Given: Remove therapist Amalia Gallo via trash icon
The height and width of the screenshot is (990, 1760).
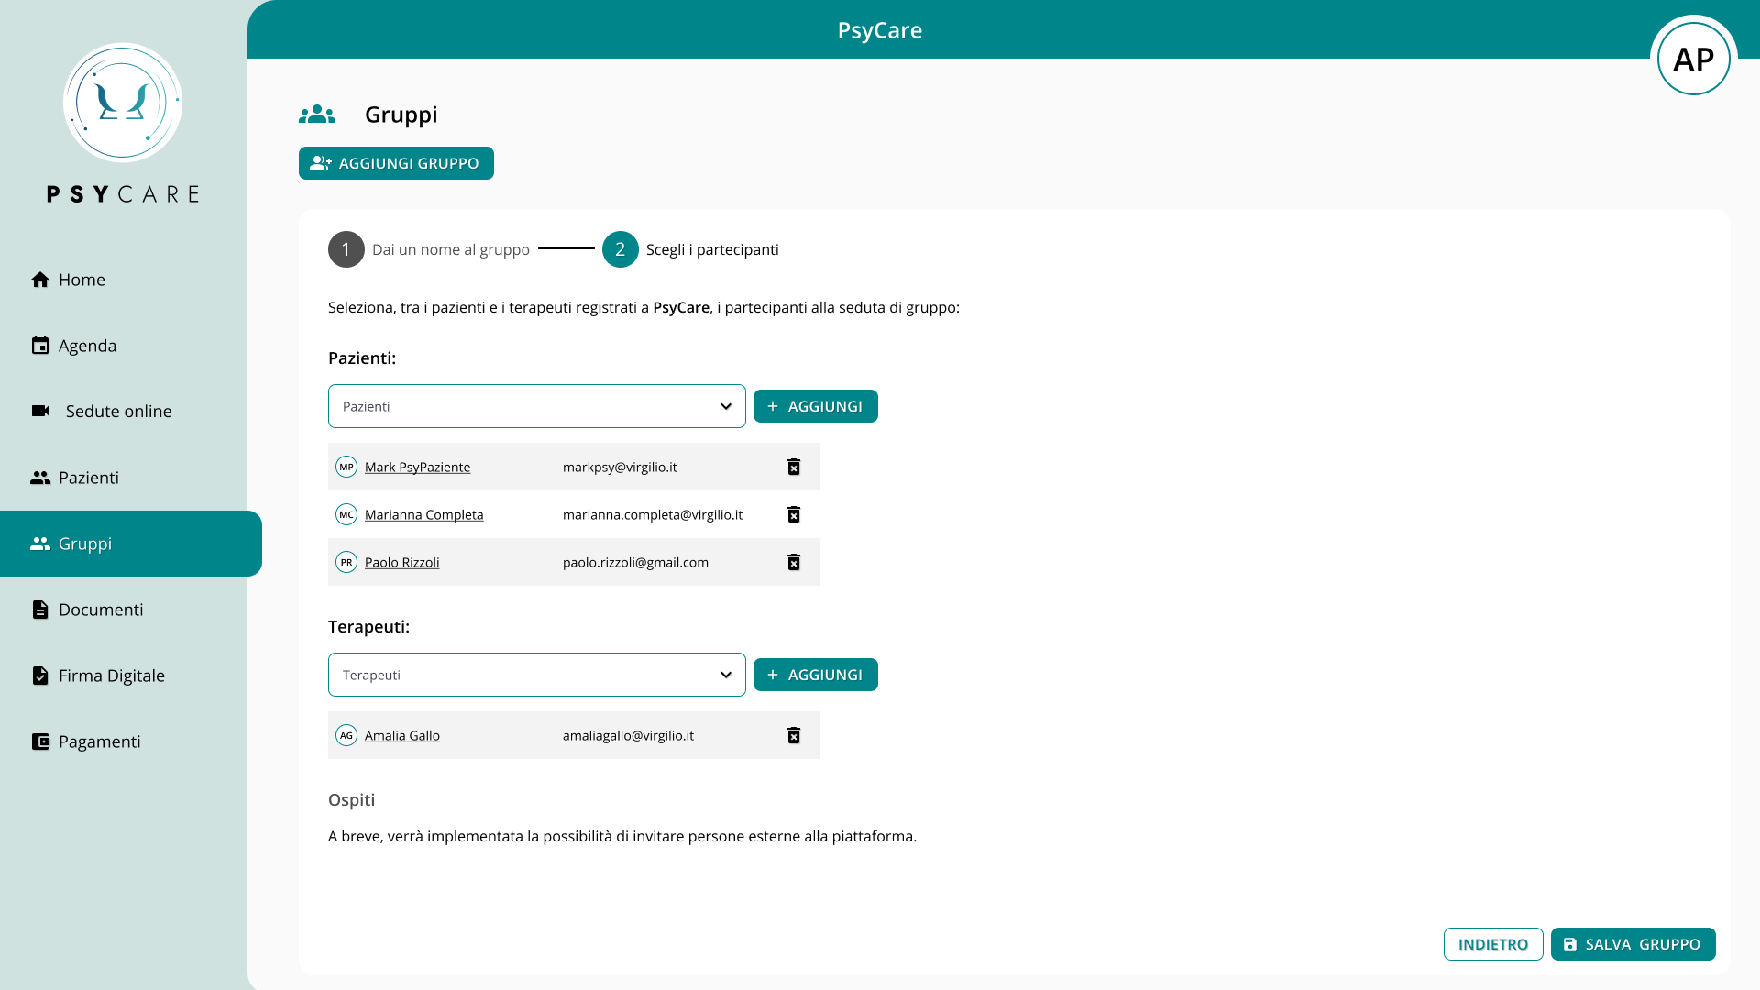Looking at the screenshot, I should pos(794,735).
